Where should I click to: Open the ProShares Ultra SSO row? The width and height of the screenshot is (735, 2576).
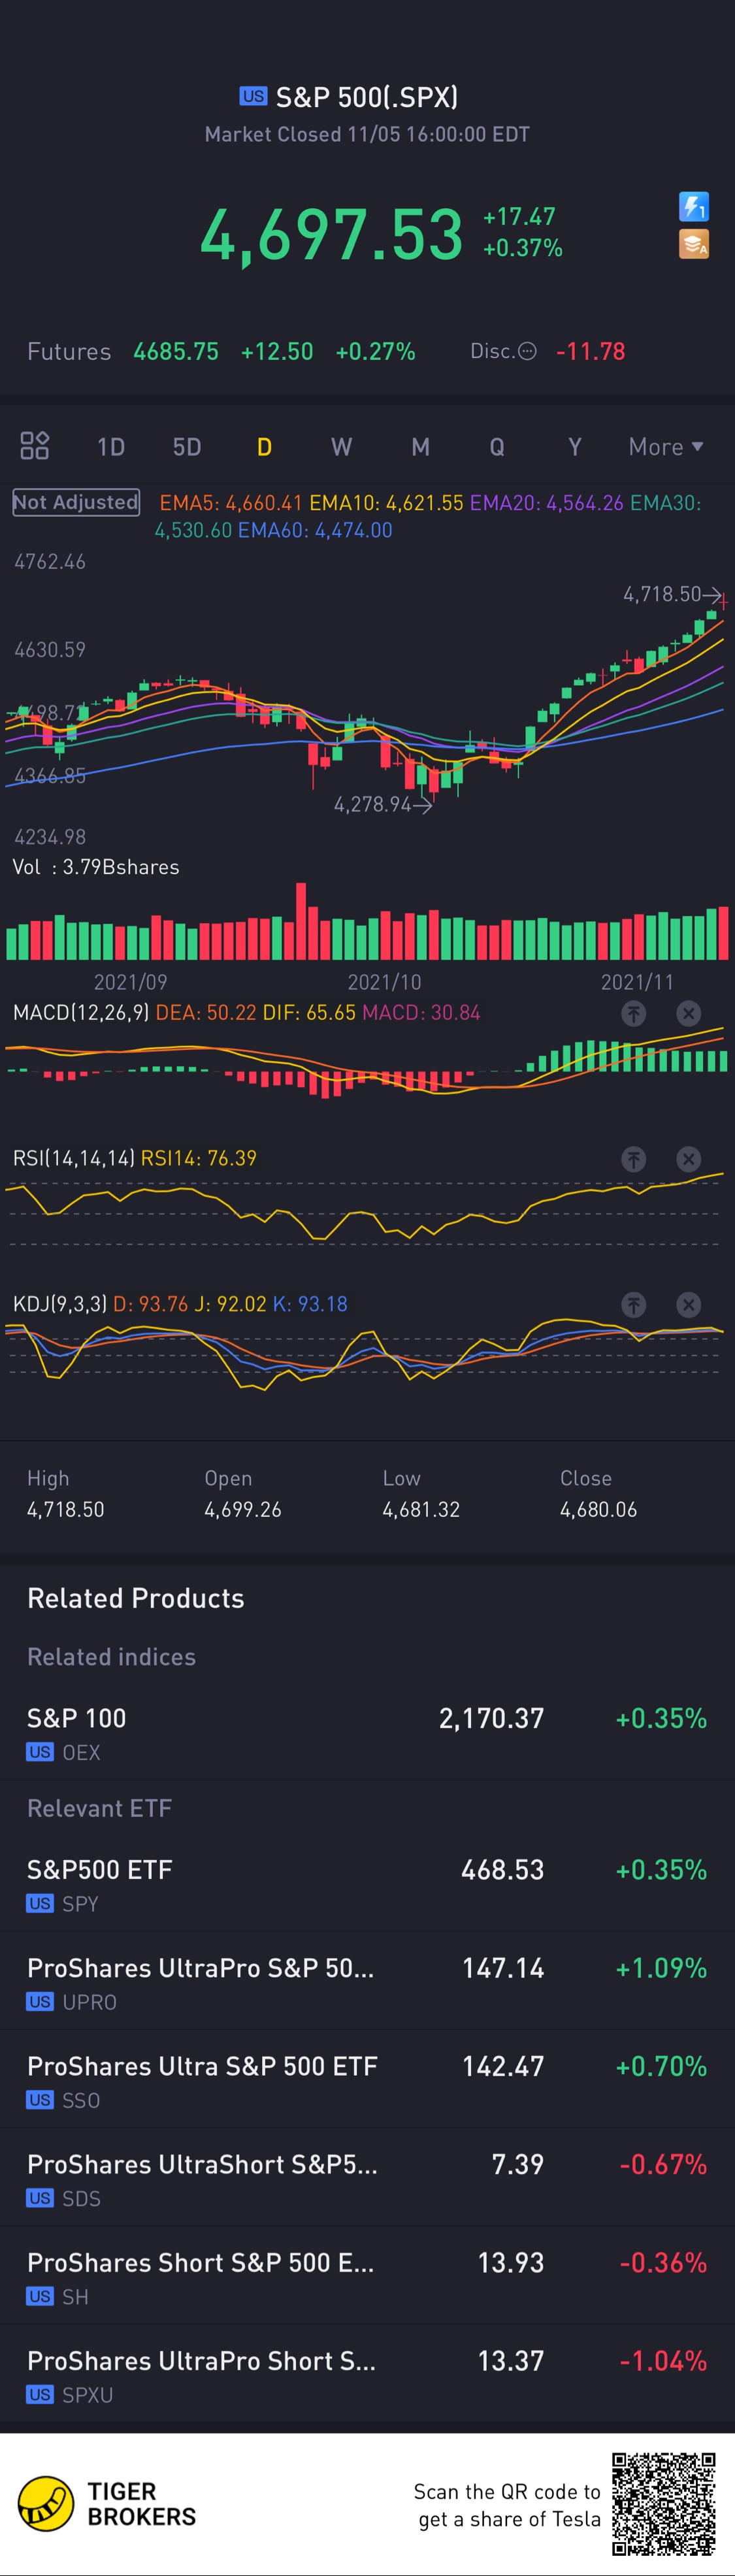pos(367,2081)
